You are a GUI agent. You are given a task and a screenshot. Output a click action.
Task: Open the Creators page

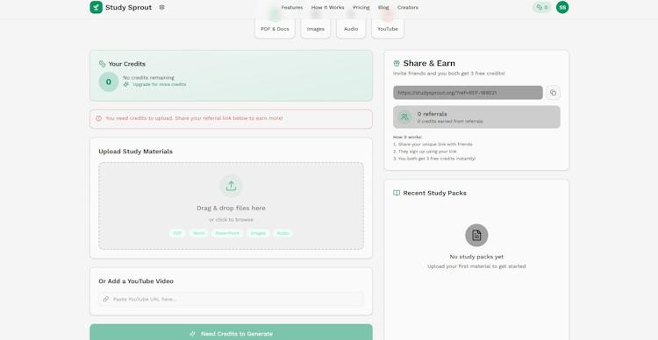point(408,8)
